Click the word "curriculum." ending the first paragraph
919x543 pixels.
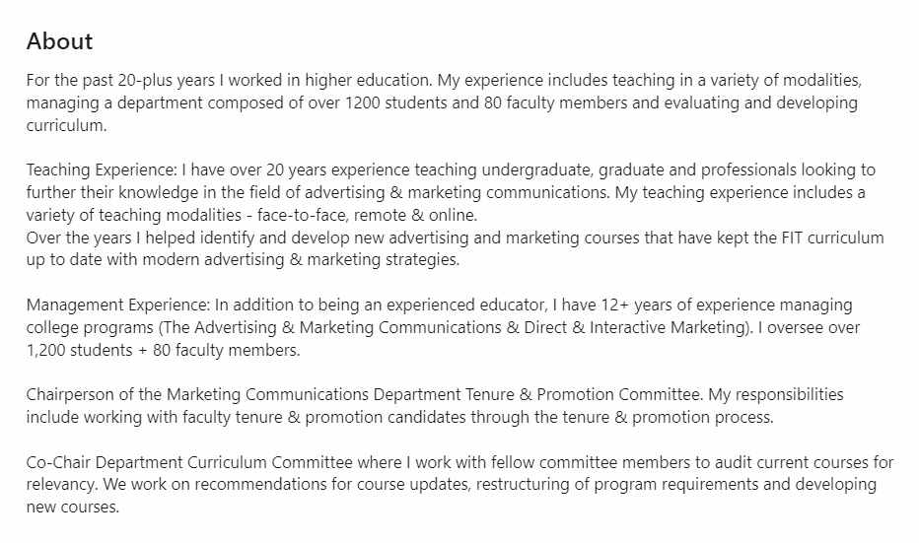point(66,126)
